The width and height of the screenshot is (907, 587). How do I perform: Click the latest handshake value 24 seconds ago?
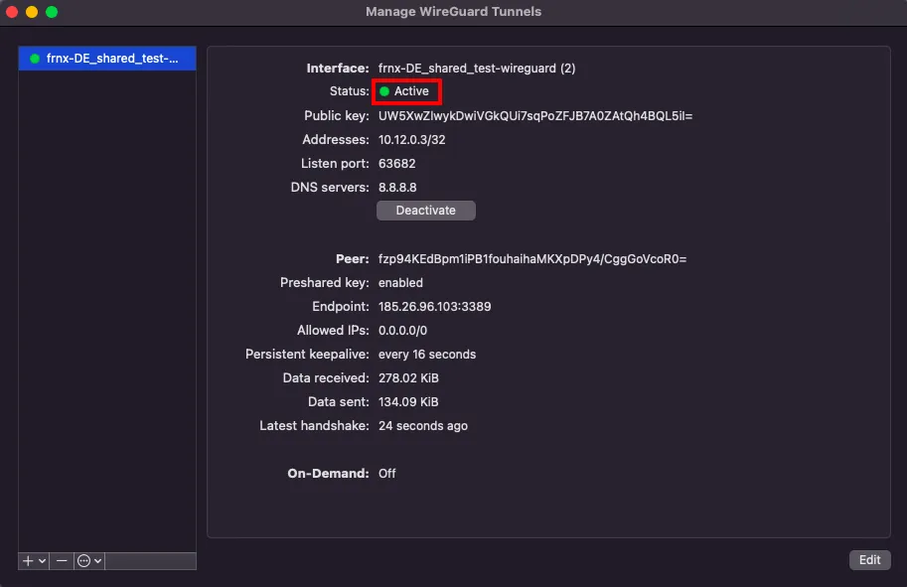[x=423, y=426]
